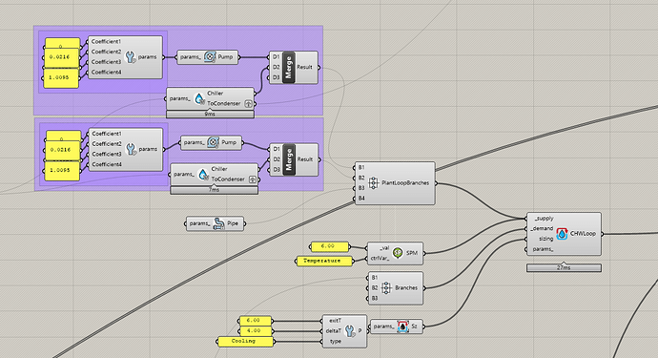Viewport: 658px width, 358px height.
Task: Click the params_ input on Pipe component
Action: 199,223
